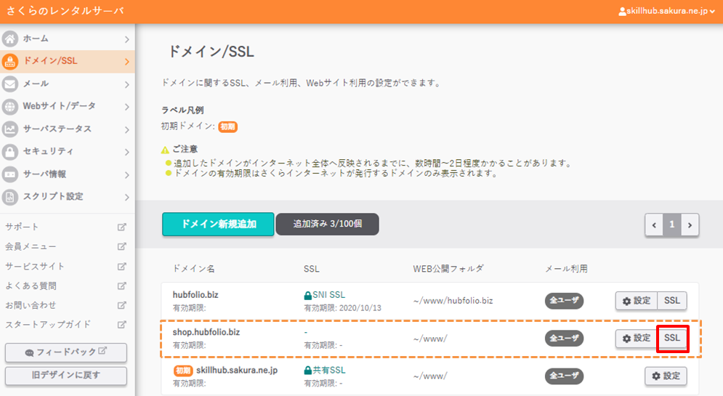Expand the スクリプト設定 menu chevron
The image size is (723, 396).
127,198
